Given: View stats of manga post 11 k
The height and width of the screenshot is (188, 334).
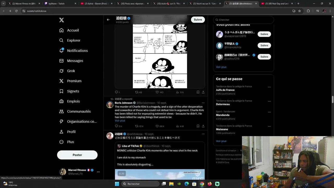Looking at the screenshot, I should (180, 92).
